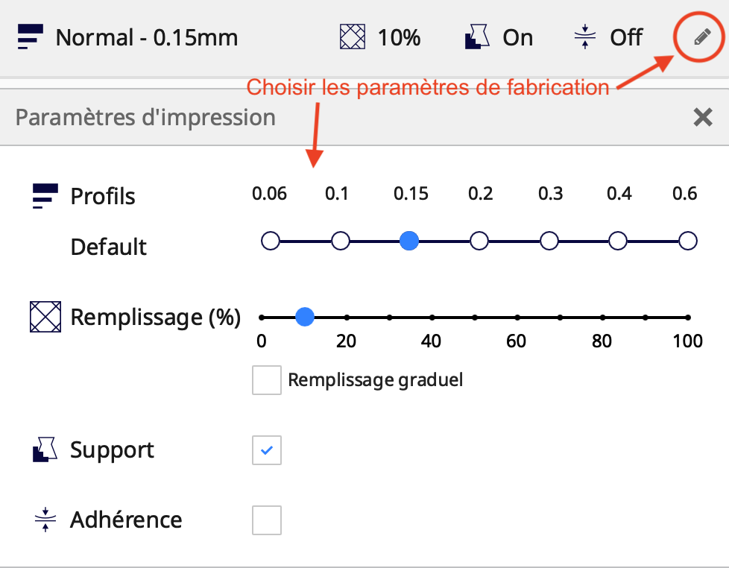
Task: Close the Paramètres d'impression panel
Action: (x=702, y=117)
